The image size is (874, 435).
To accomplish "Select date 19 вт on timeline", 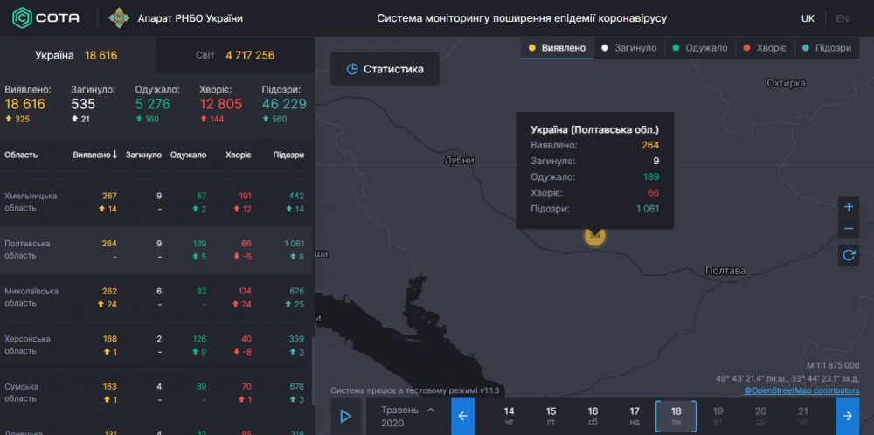I will coord(718,416).
